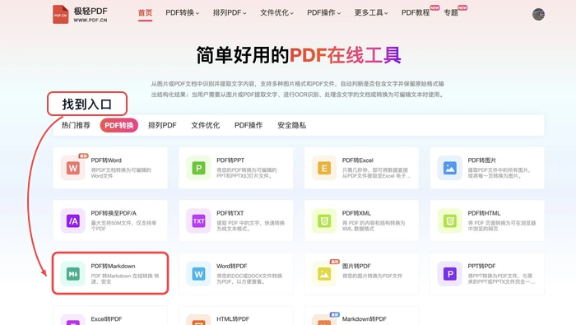Expand the 排列PDF top menu
This screenshot has width=576, height=325.
[230, 13]
